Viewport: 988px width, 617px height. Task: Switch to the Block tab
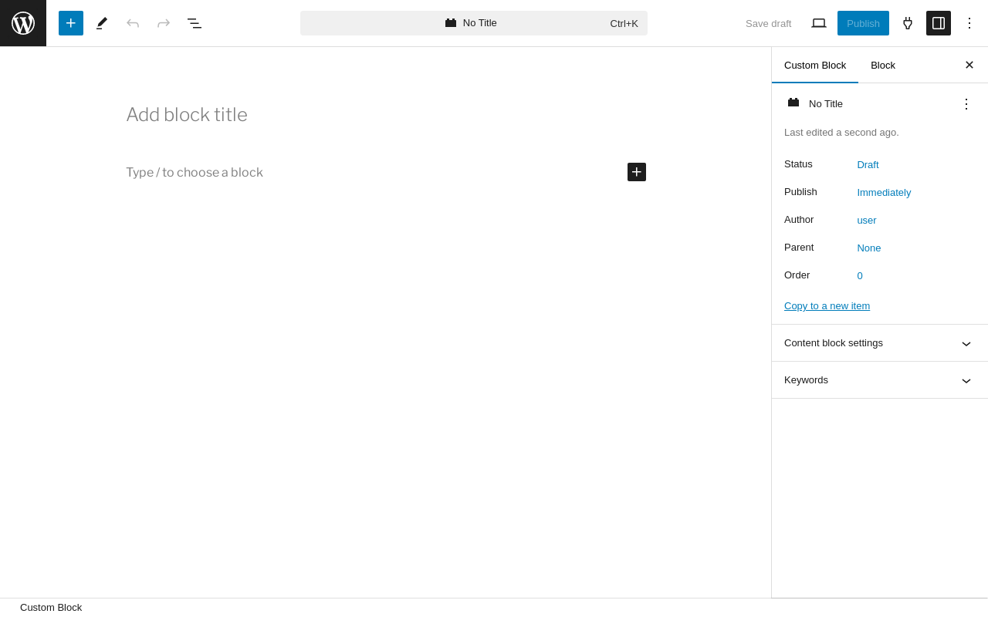coord(883,65)
